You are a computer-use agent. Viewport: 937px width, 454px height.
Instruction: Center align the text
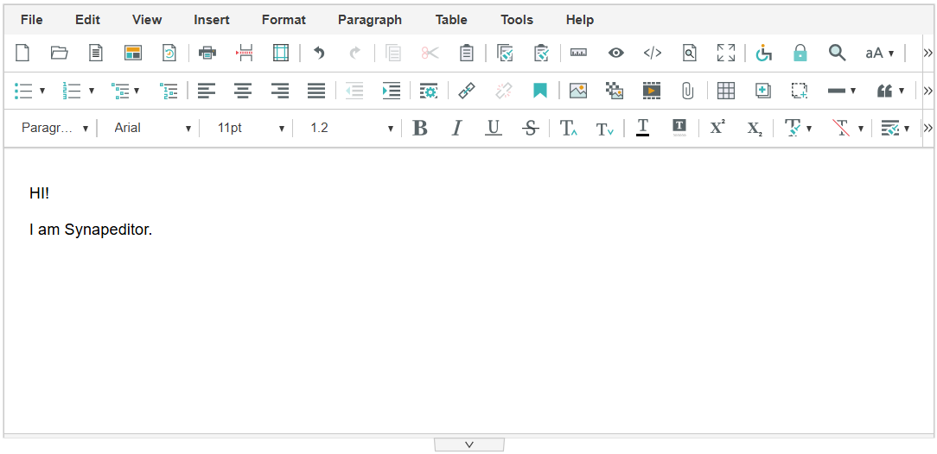[243, 91]
